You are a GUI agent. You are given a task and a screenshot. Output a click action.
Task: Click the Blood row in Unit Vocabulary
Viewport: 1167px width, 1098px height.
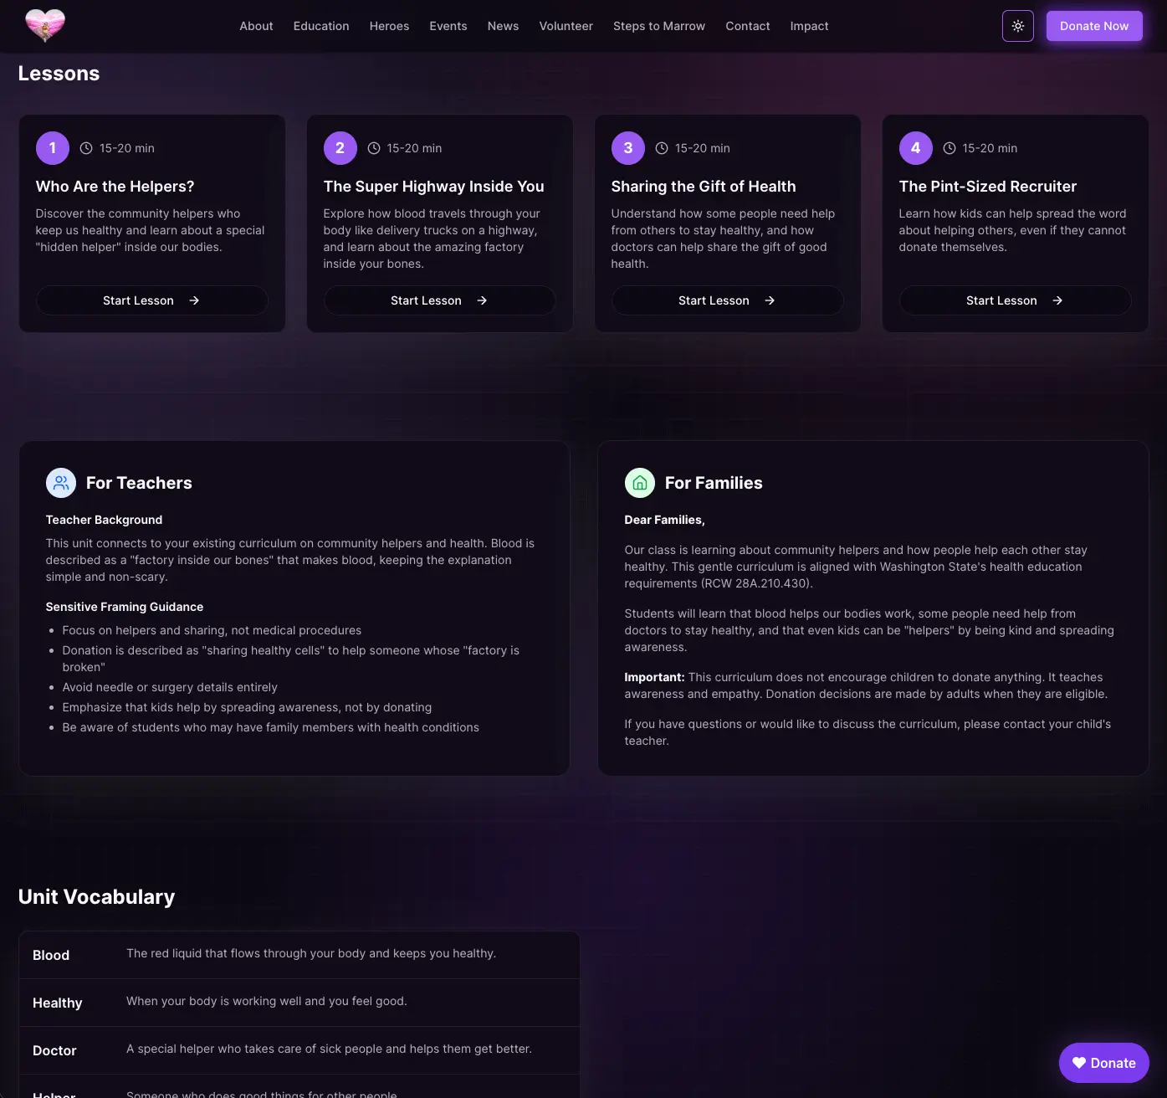299,954
